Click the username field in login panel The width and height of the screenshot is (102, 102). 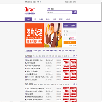[x=70, y=31]
